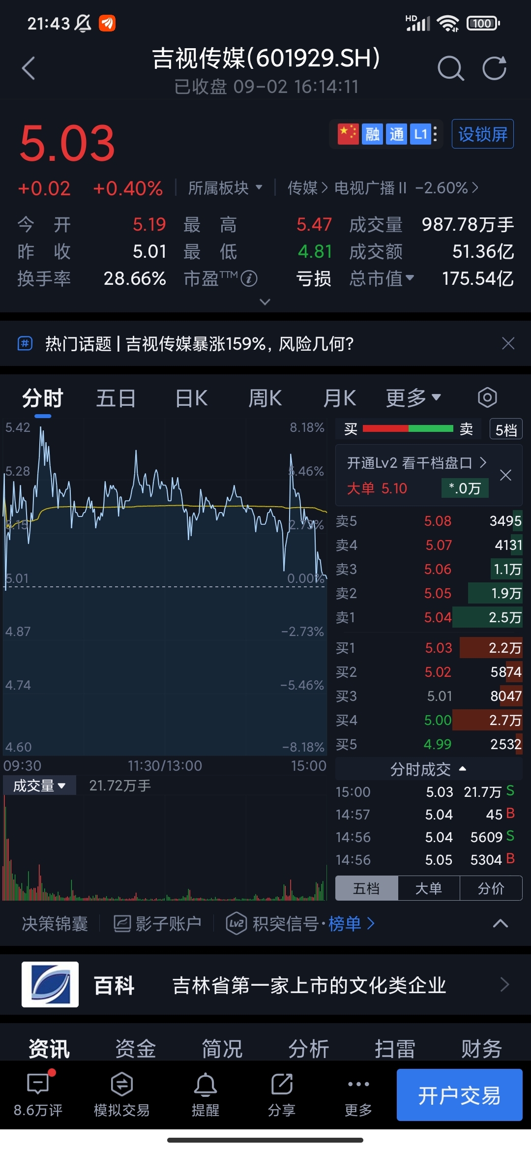Open 决策锦囊
531x1151 pixels.
[55, 924]
